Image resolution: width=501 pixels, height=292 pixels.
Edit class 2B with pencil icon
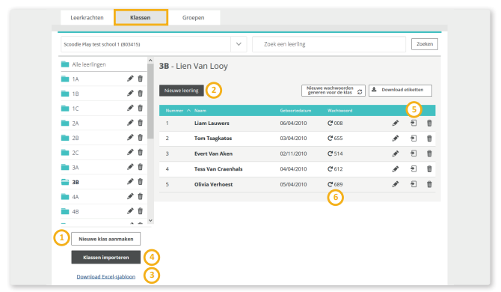(130, 137)
